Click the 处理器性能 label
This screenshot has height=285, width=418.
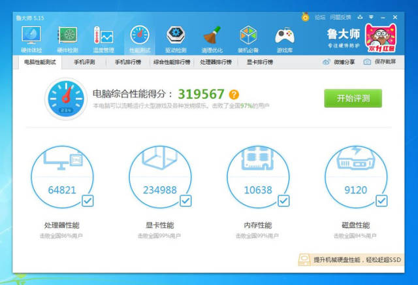pos(62,226)
